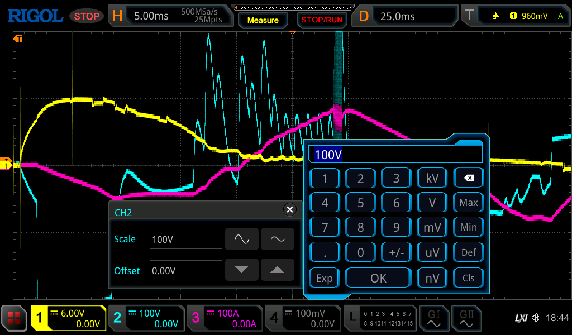Toggle channel 3 with 100A scale
The height and width of the screenshot is (335, 572).
coord(223,318)
